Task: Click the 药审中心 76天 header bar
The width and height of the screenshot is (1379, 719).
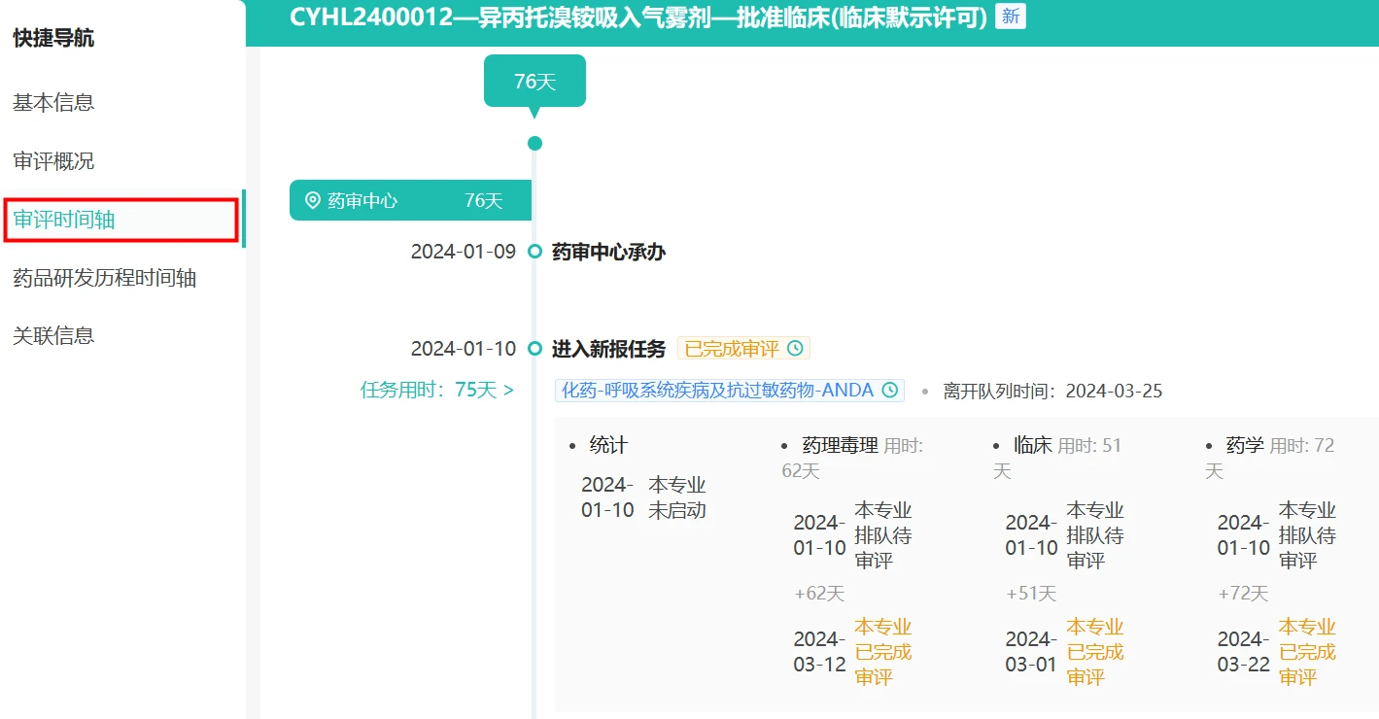Action: (x=410, y=200)
